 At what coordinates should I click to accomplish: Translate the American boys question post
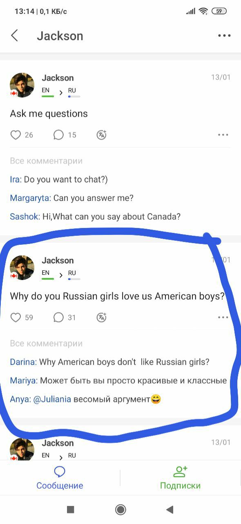tap(101, 318)
